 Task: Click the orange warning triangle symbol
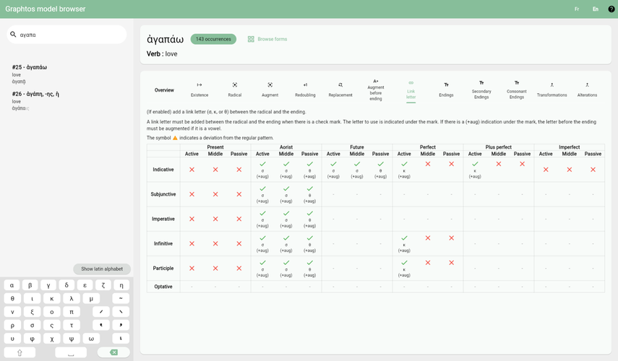[x=175, y=138]
